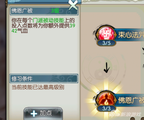Viewport: 144px width, 120px height.
Task: Click the green 3942 气血 bonus value
Action: (43, 28)
